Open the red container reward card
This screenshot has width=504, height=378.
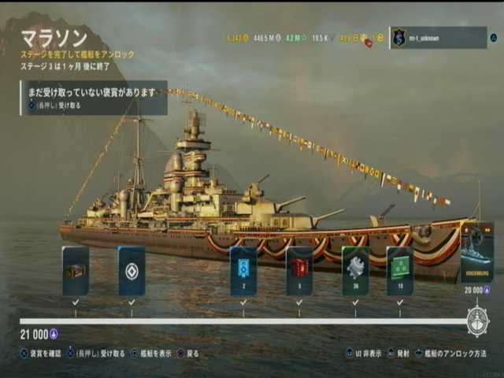click(299, 271)
